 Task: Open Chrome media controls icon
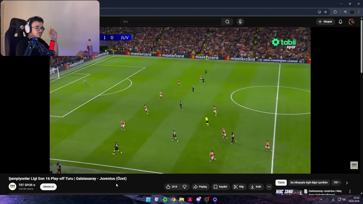[x=345, y=12]
